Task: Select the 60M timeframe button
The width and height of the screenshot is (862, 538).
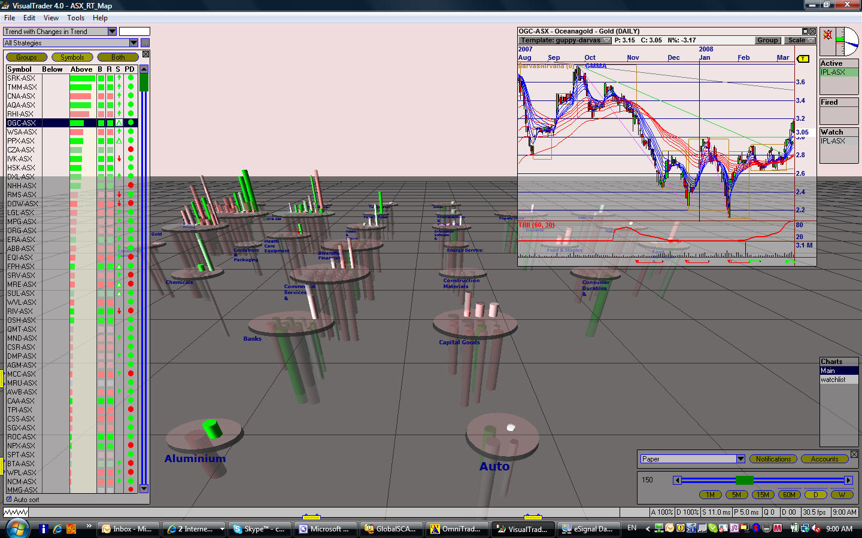Action: tap(790, 494)
